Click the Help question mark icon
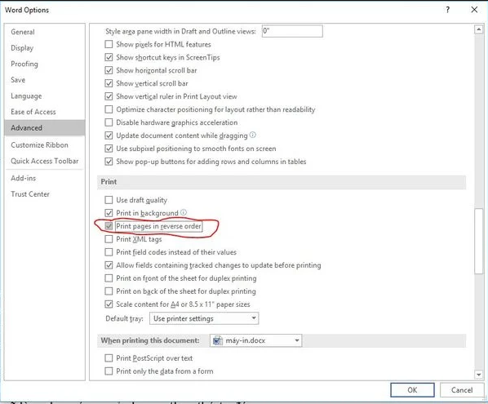This screenshot has height=404, width=488. pos(447,10)
